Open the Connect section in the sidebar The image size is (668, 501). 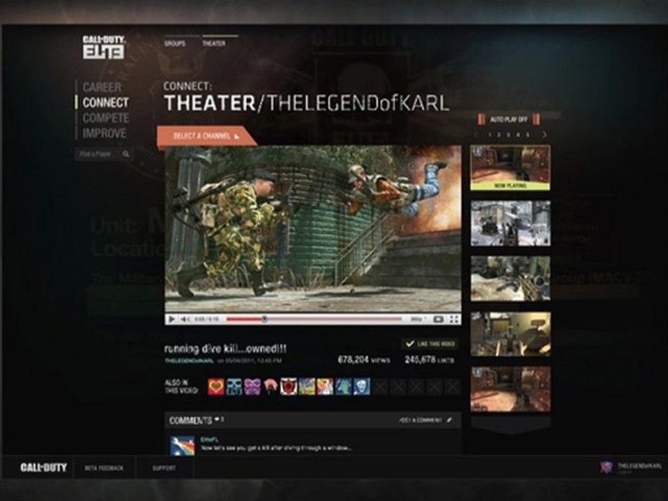(x=105, y=103)
